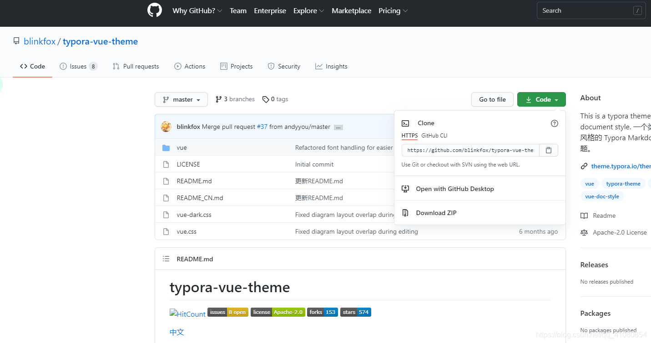Copy the clone URL with clipboard icon
Screen dimensions: 651x343
[x=549, y=150]
